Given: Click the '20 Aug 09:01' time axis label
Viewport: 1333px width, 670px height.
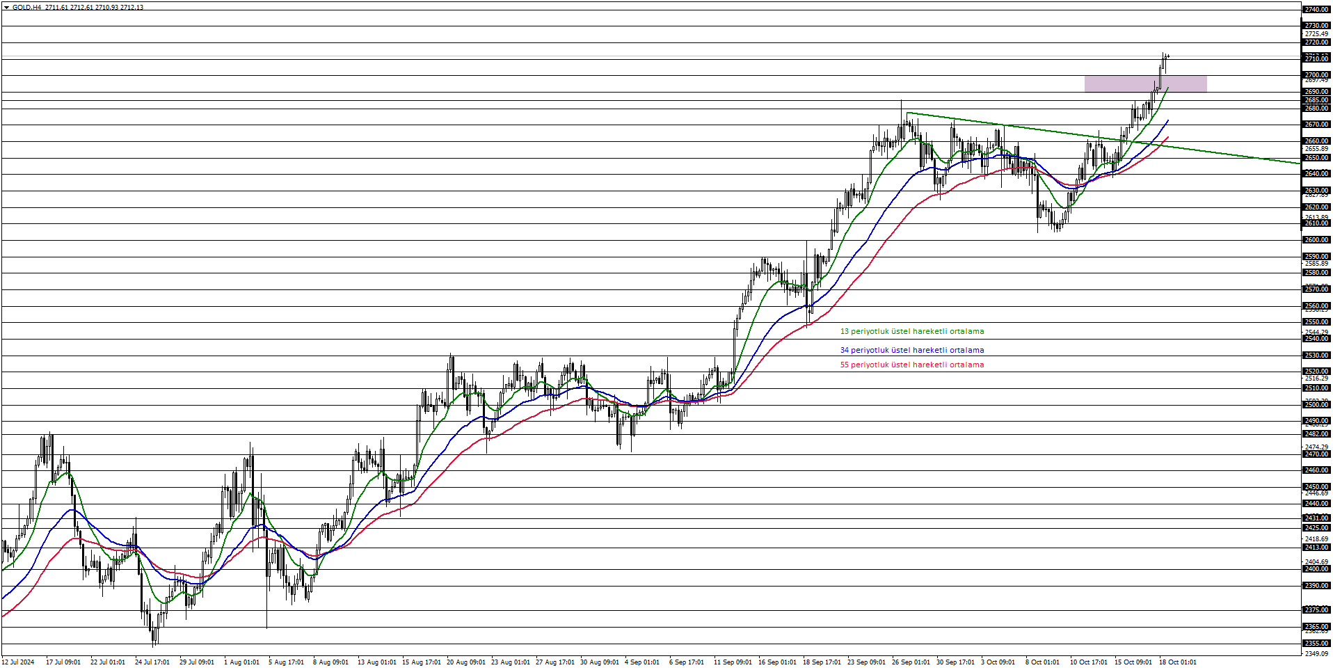Looking at the screenshot, I should click(466, 662).
